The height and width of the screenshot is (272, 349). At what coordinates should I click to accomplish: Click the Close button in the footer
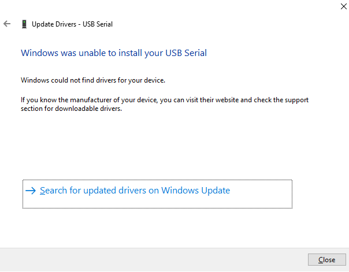point(326,259)
